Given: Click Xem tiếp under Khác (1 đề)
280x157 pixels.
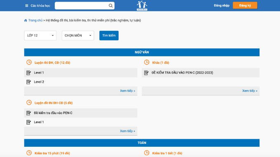Looking at the screenshot, I should click(x=250, y=91).
